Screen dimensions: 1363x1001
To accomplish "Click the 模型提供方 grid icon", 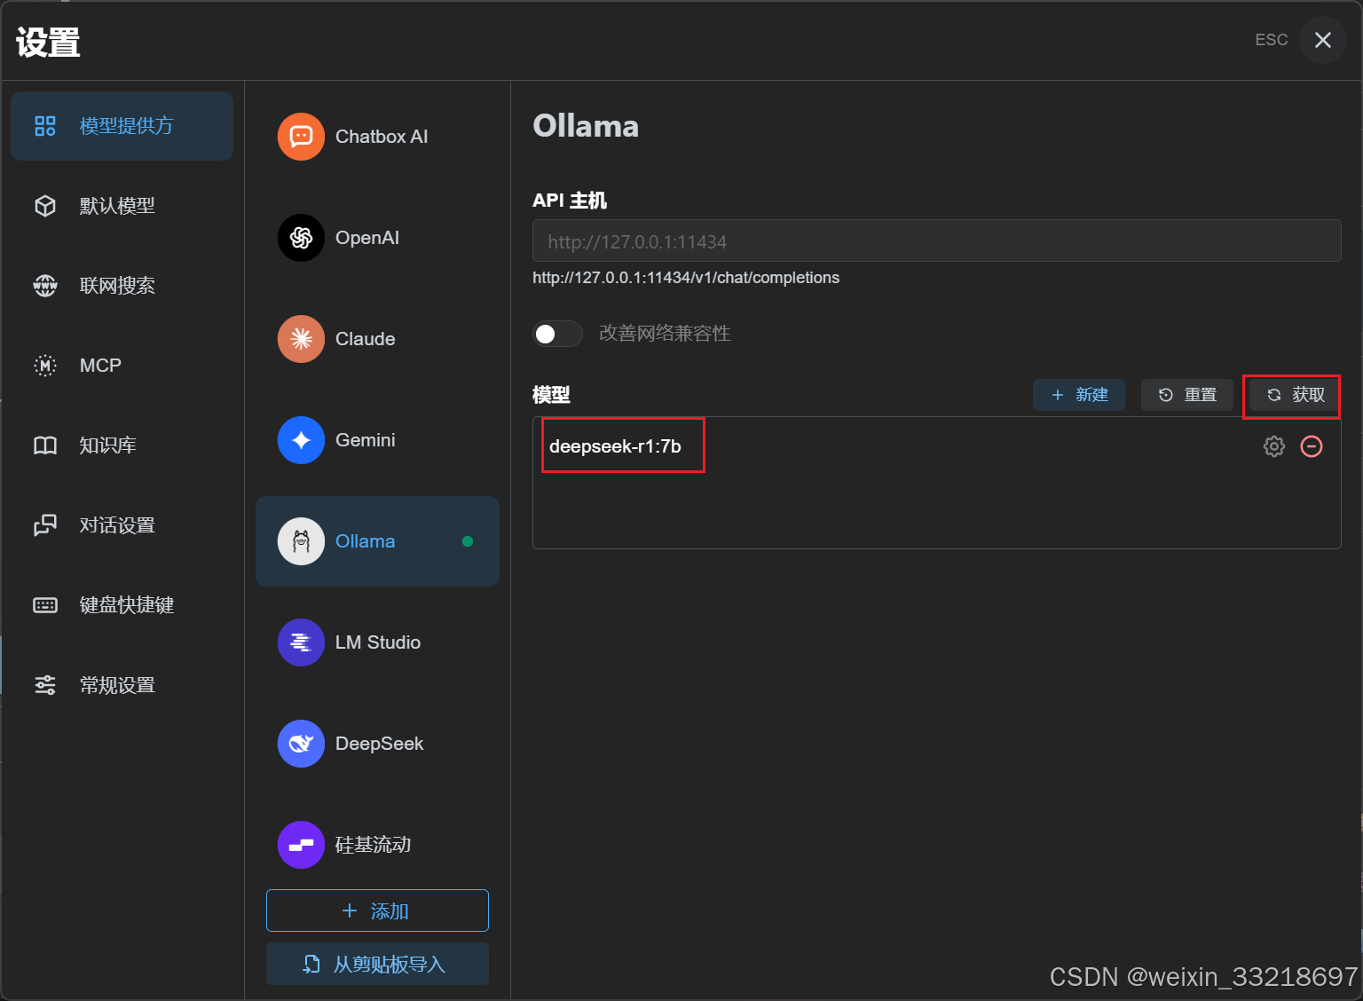I will pos(45,126).
